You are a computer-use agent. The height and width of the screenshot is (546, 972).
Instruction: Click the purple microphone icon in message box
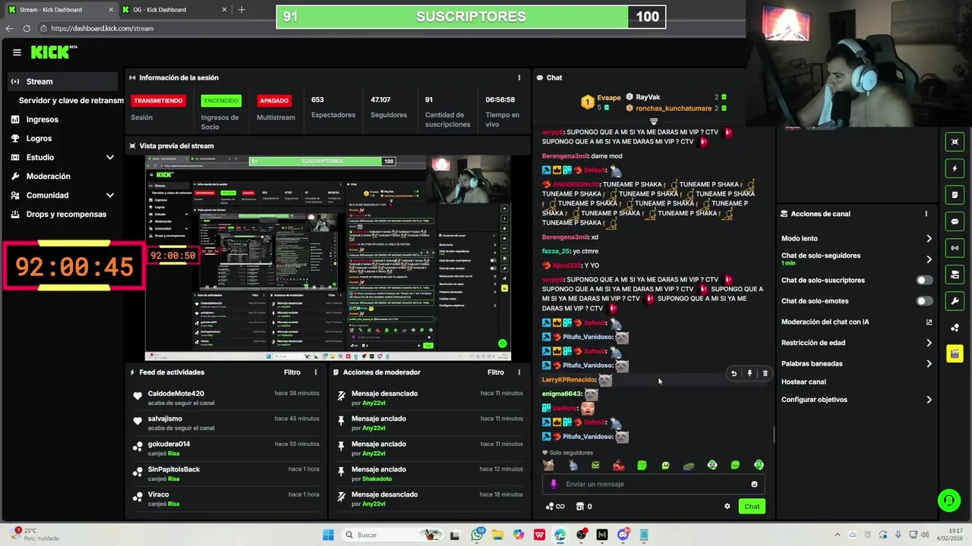[553, 484]
